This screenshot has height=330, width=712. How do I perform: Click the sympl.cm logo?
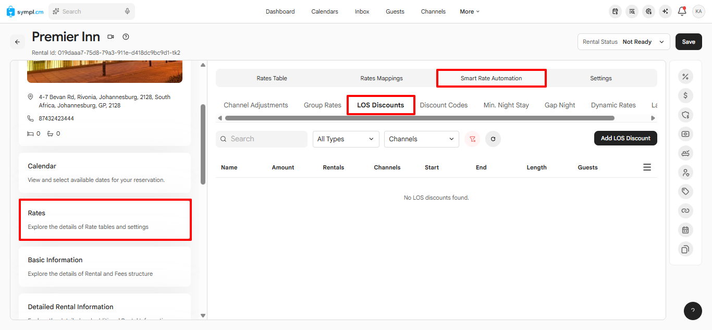[25, 11]
